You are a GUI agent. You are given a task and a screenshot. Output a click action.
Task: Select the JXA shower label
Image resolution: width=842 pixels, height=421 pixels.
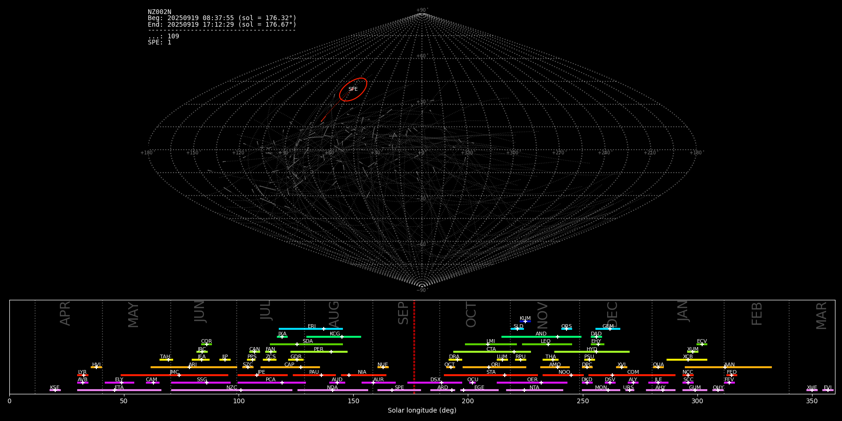(282, 334)
